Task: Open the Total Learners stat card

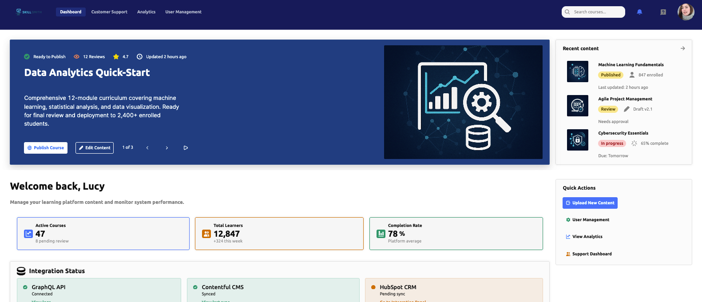Action: coord(279,234)
